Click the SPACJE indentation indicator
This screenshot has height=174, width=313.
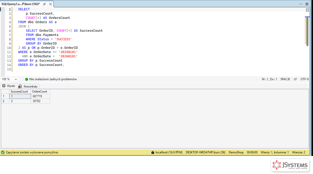(x=285, y=79)
